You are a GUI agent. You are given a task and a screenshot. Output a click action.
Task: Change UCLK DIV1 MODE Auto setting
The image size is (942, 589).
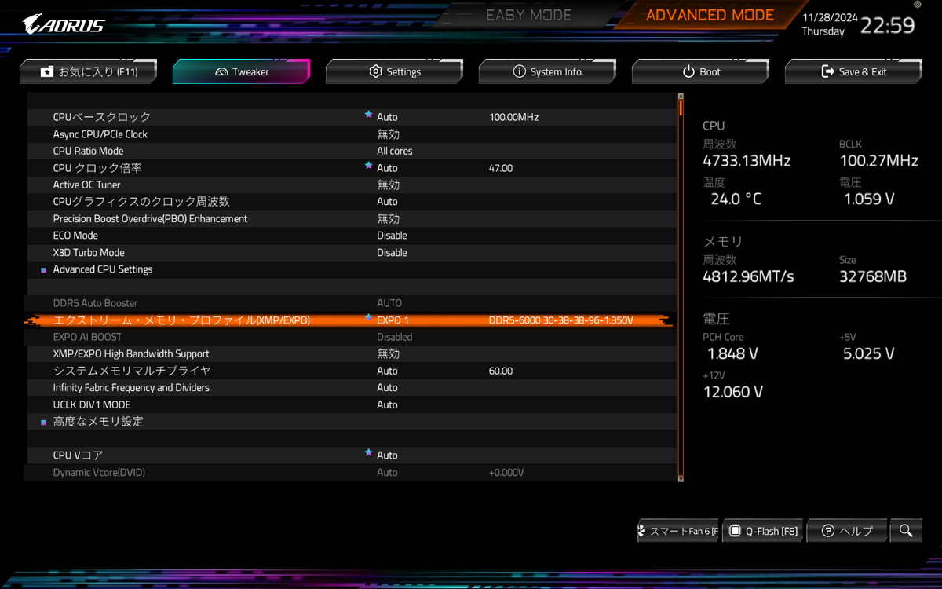tap(387, 405)
